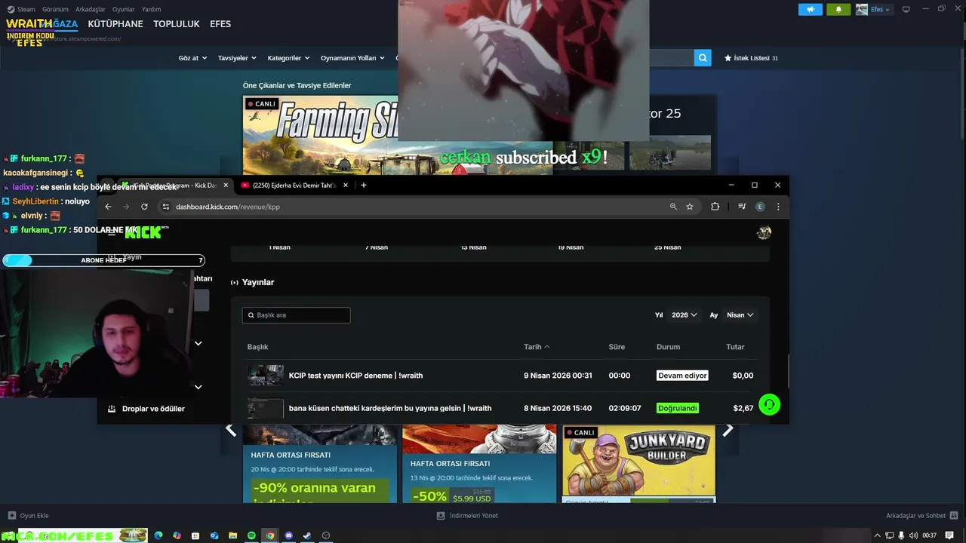966x543 pixels.
Task: Open the Ay Nisan month dropdown
Action: pyautogui.click(x=740, y=315)
